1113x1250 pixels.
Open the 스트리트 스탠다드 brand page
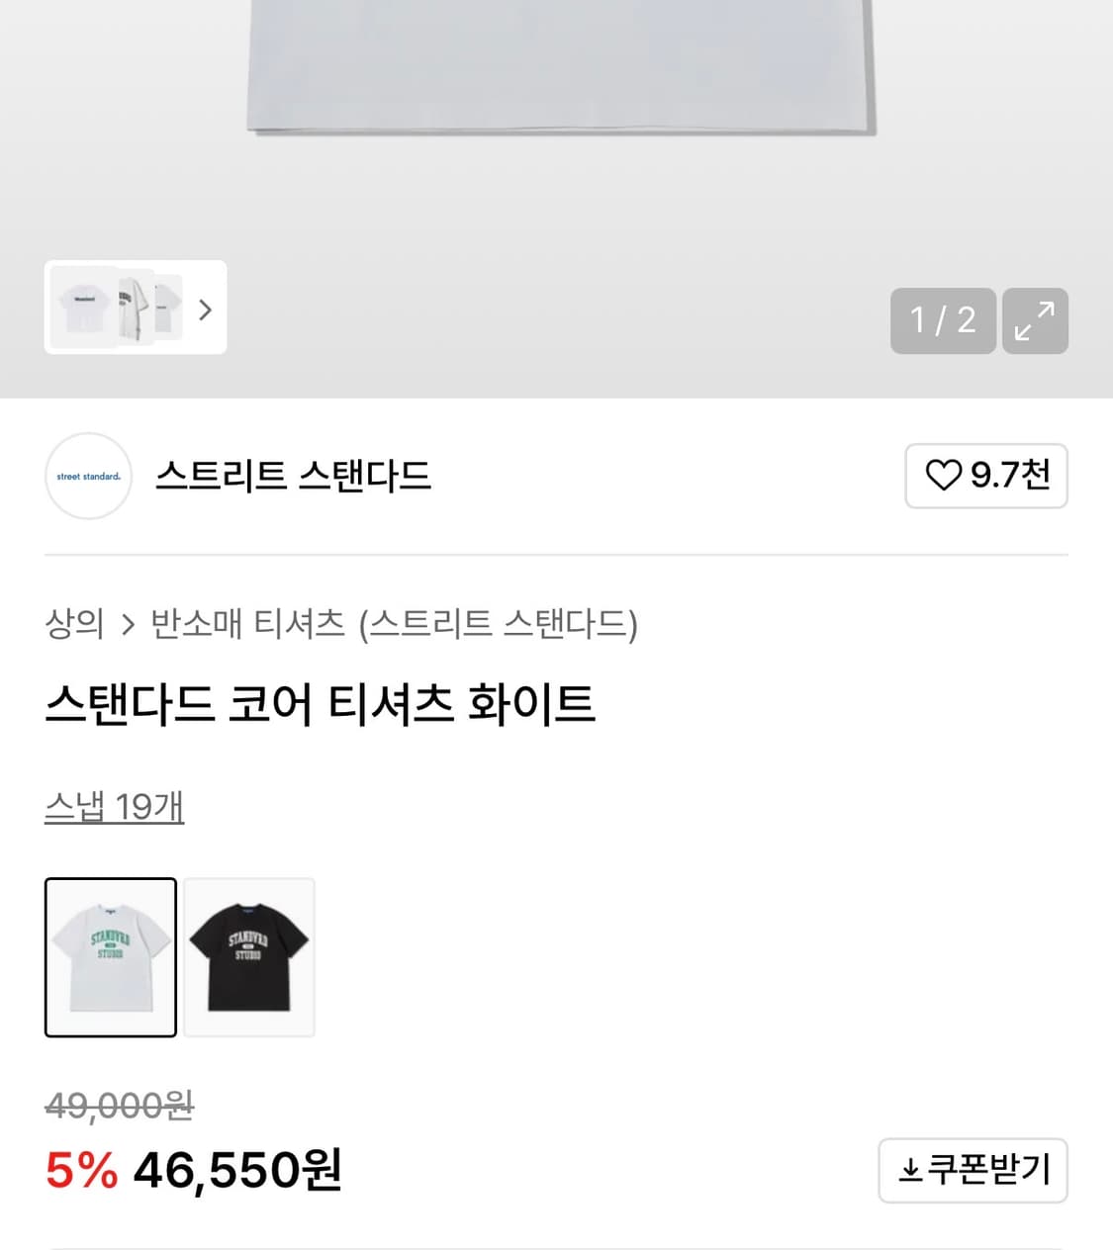pyautogui.click(x=293, y=476)
